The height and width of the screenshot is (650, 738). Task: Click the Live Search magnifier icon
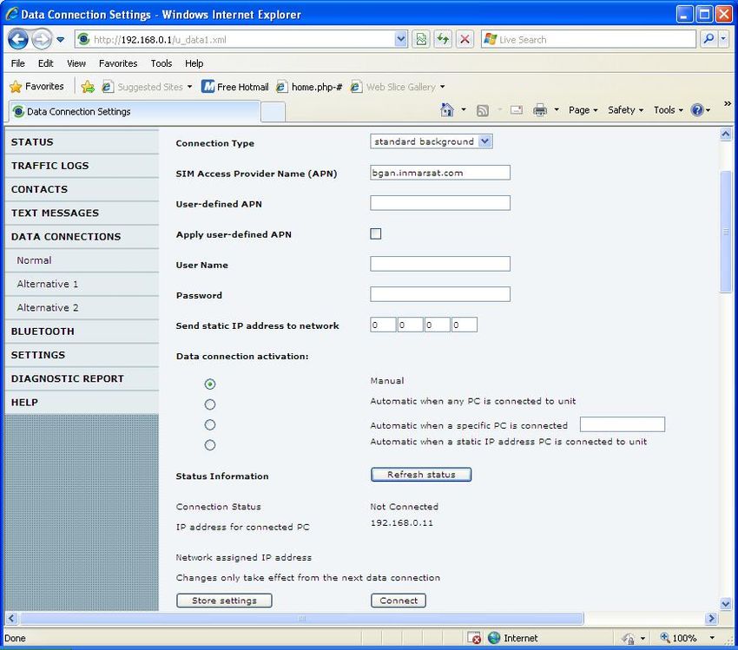pos(708,39)
